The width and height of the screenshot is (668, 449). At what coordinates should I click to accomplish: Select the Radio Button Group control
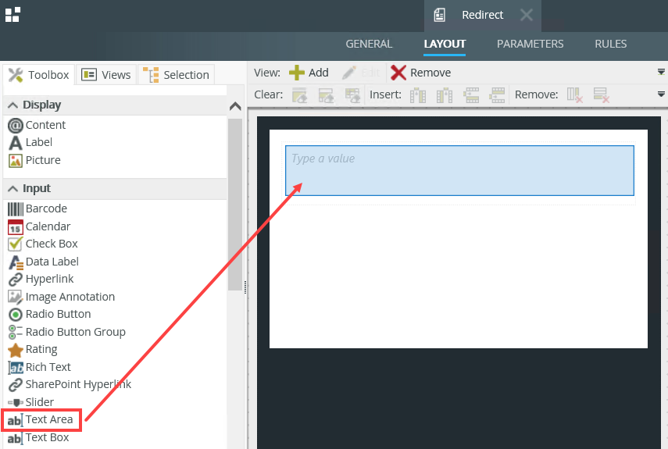click(67, 332)
